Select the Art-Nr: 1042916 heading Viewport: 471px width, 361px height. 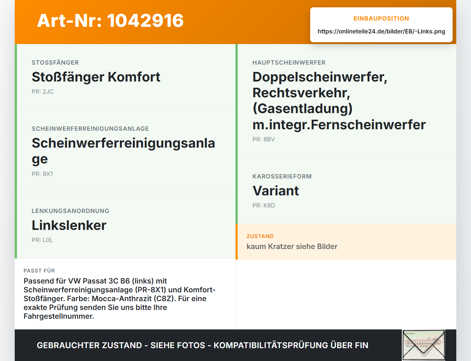(x=110, y=21)
